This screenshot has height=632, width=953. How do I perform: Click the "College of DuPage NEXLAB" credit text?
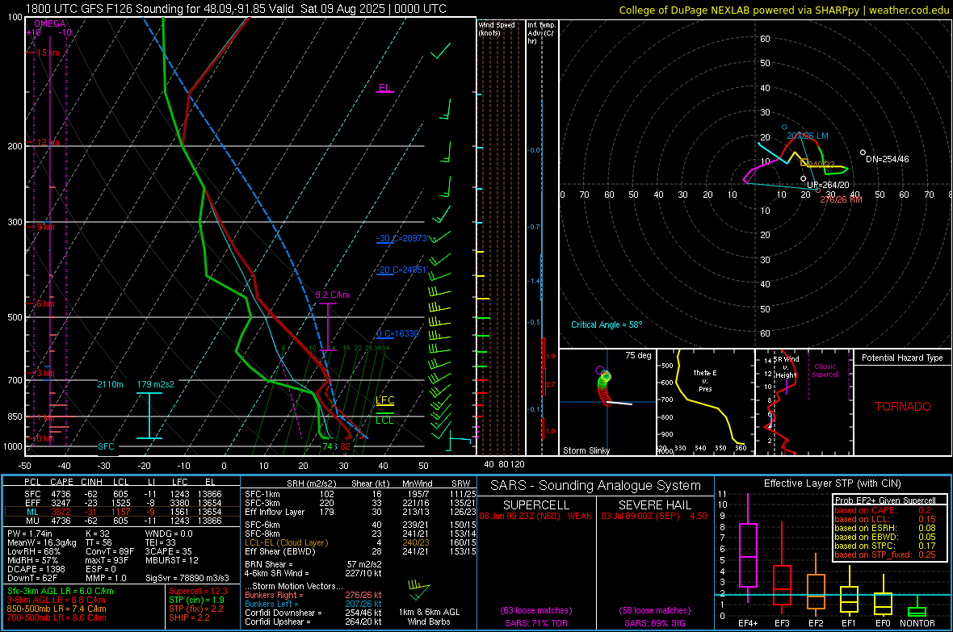click(684, 10)
